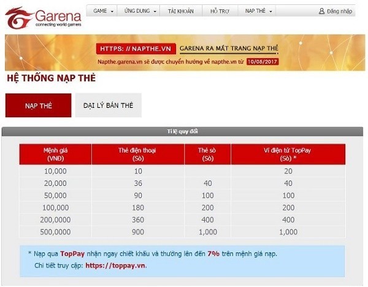Viewport: 368px width, 287px height.
Task: Expand the GAME dropdown menu
Action: pyautogui.click(x=104, y=11)
